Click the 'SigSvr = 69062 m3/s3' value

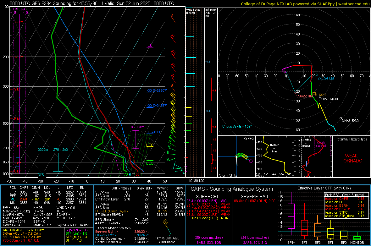(x=73, y=225)
